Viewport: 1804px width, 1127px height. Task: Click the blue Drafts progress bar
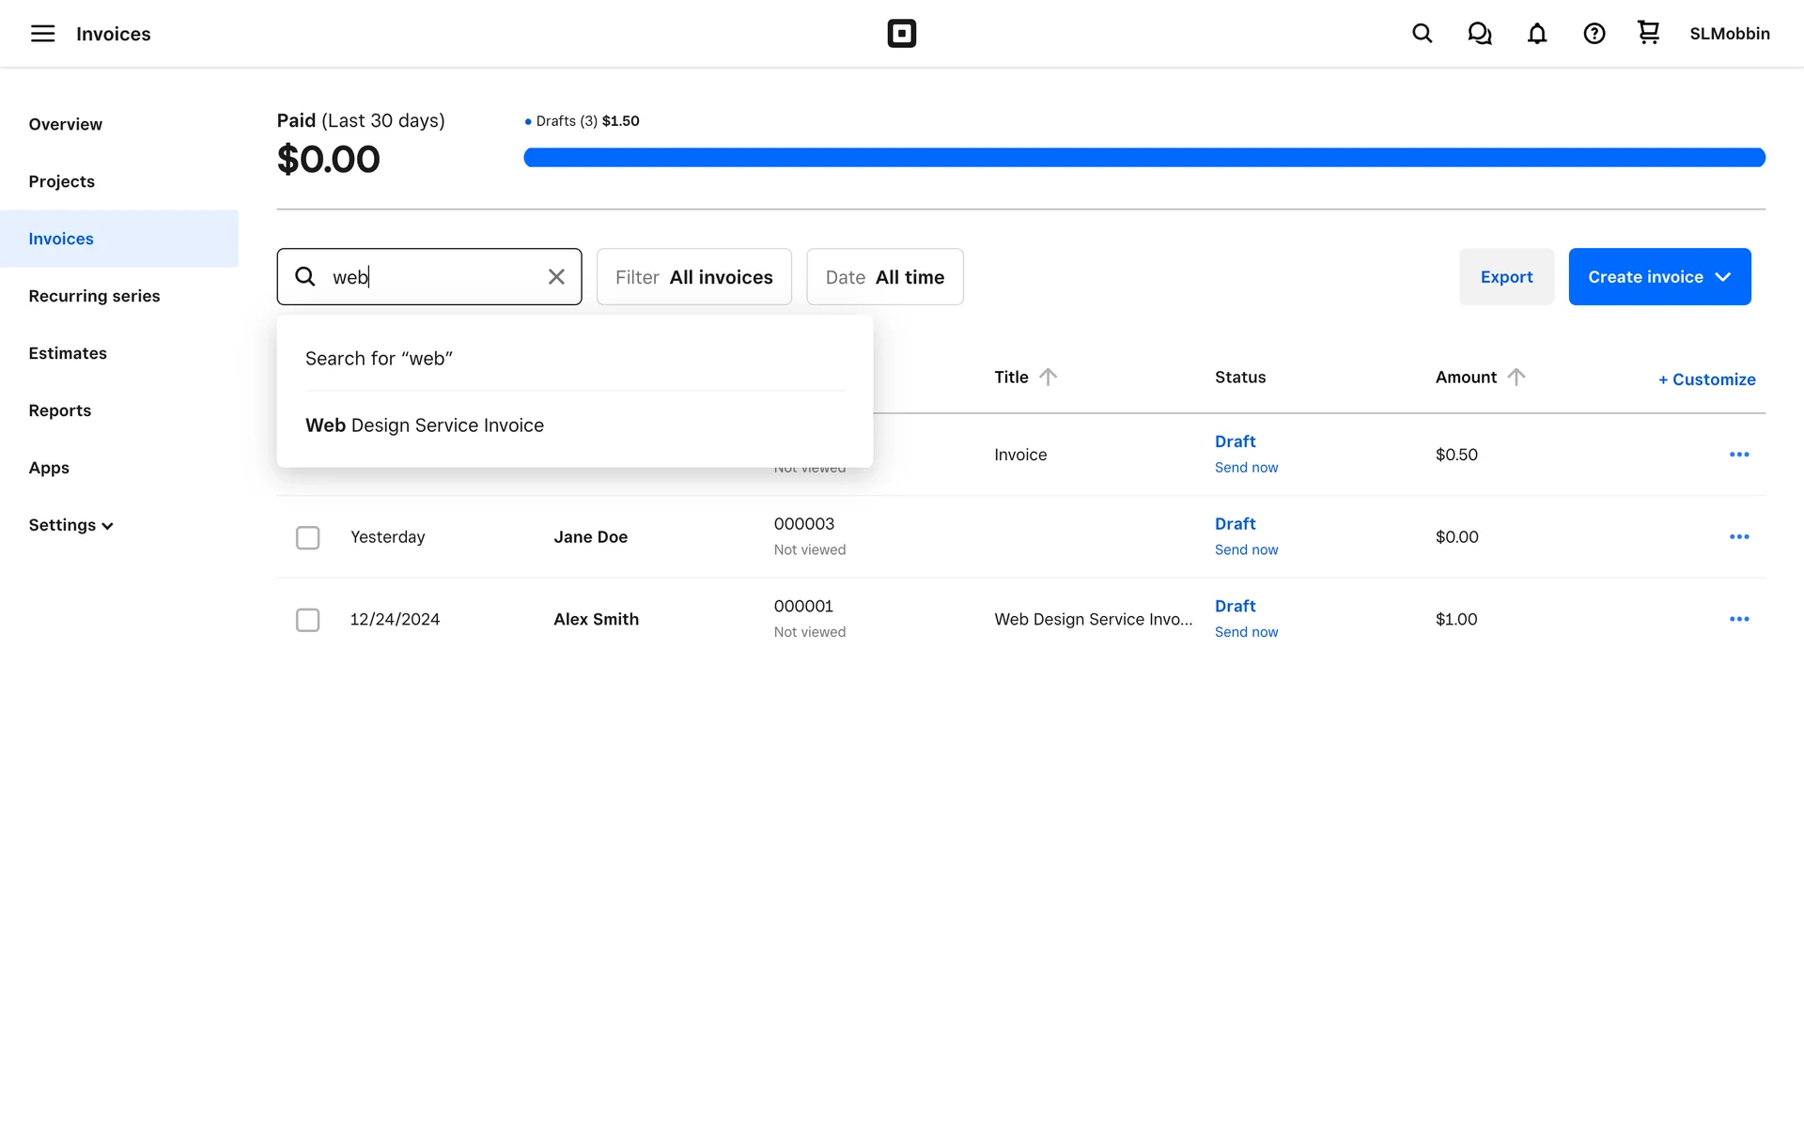click(x=1143, y=157)
